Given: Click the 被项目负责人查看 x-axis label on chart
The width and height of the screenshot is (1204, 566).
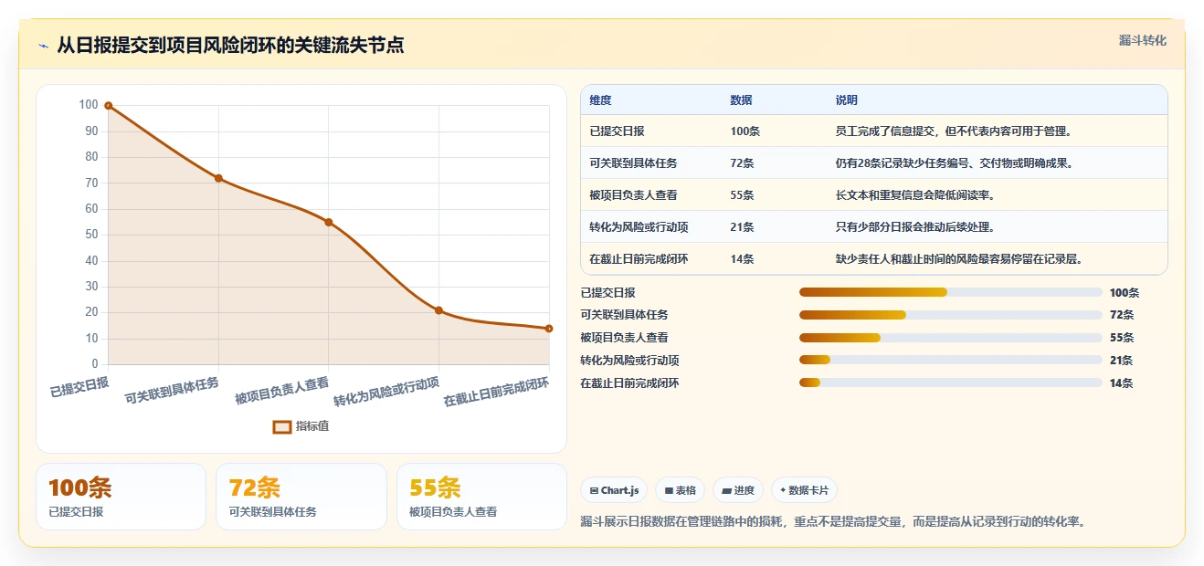Looking at the screenshot, I should tap(281, 390).
